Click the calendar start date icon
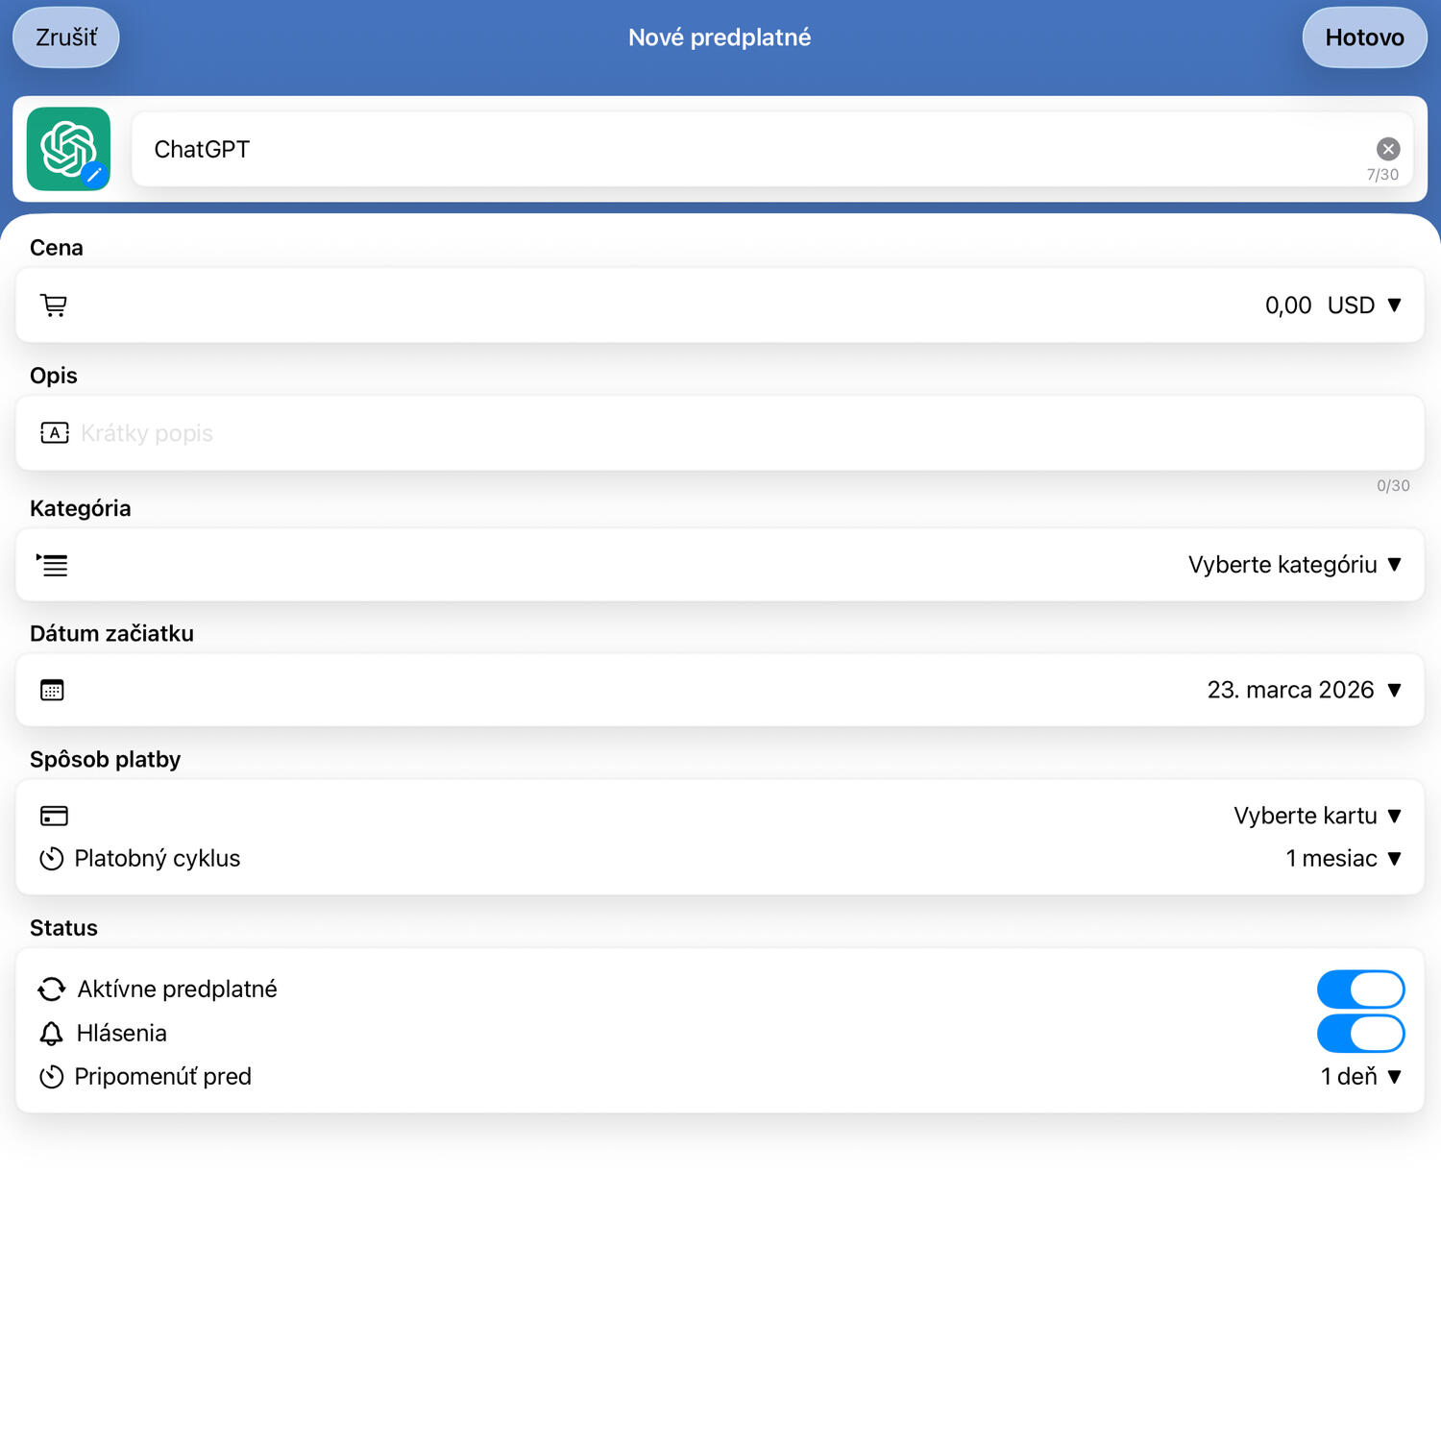 pyautogui.click(x=53, y=690)
